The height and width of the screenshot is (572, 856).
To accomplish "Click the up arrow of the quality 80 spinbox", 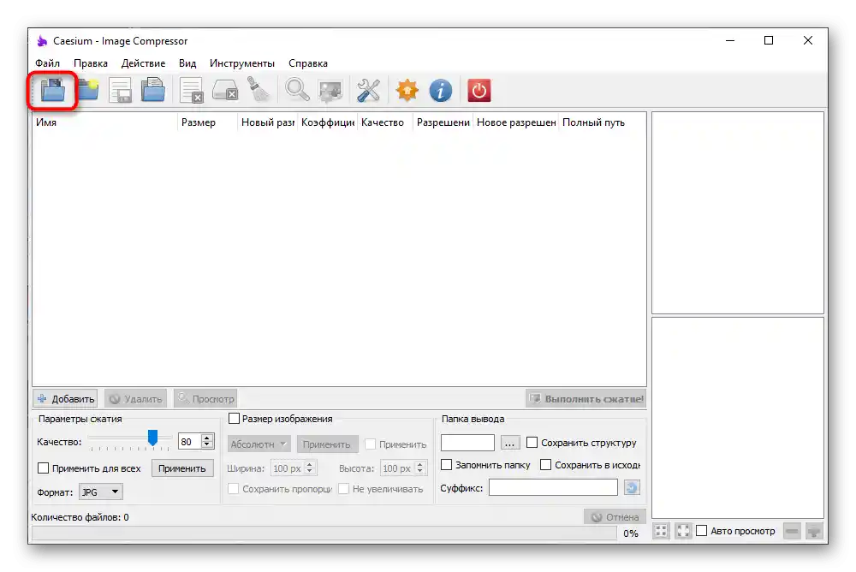I will pos(207,438).
